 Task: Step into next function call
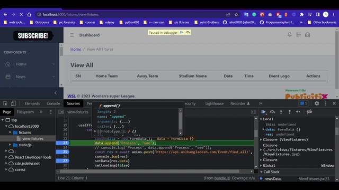[281, 111]
